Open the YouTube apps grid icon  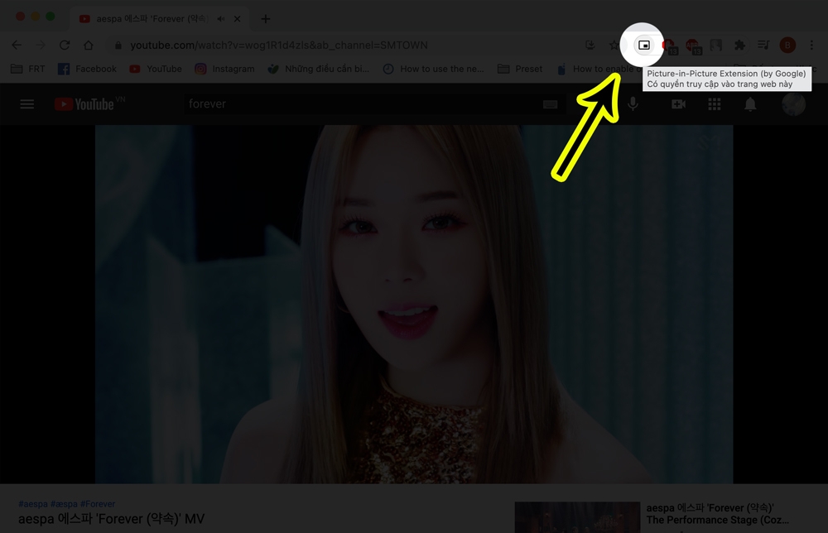pyautogui.click(x=714, y=103)
